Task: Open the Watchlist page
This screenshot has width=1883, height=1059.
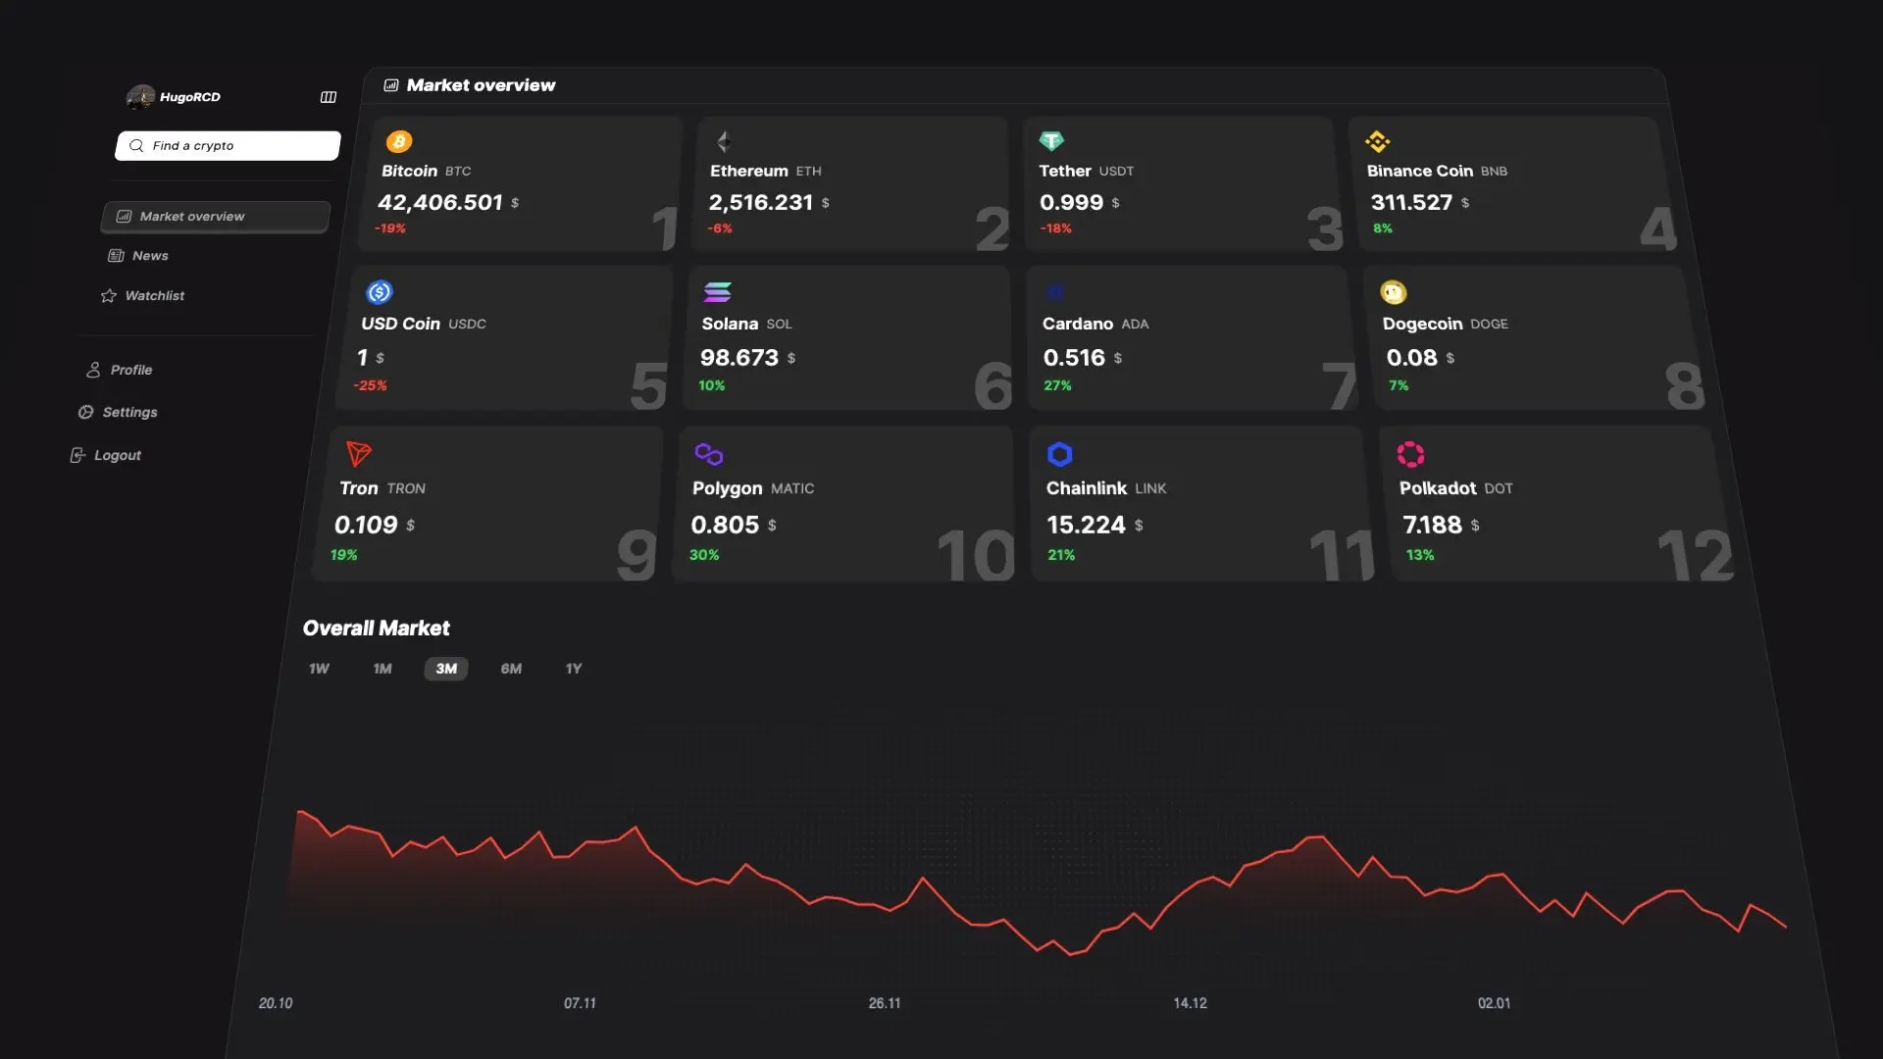Action: [142, 296]
